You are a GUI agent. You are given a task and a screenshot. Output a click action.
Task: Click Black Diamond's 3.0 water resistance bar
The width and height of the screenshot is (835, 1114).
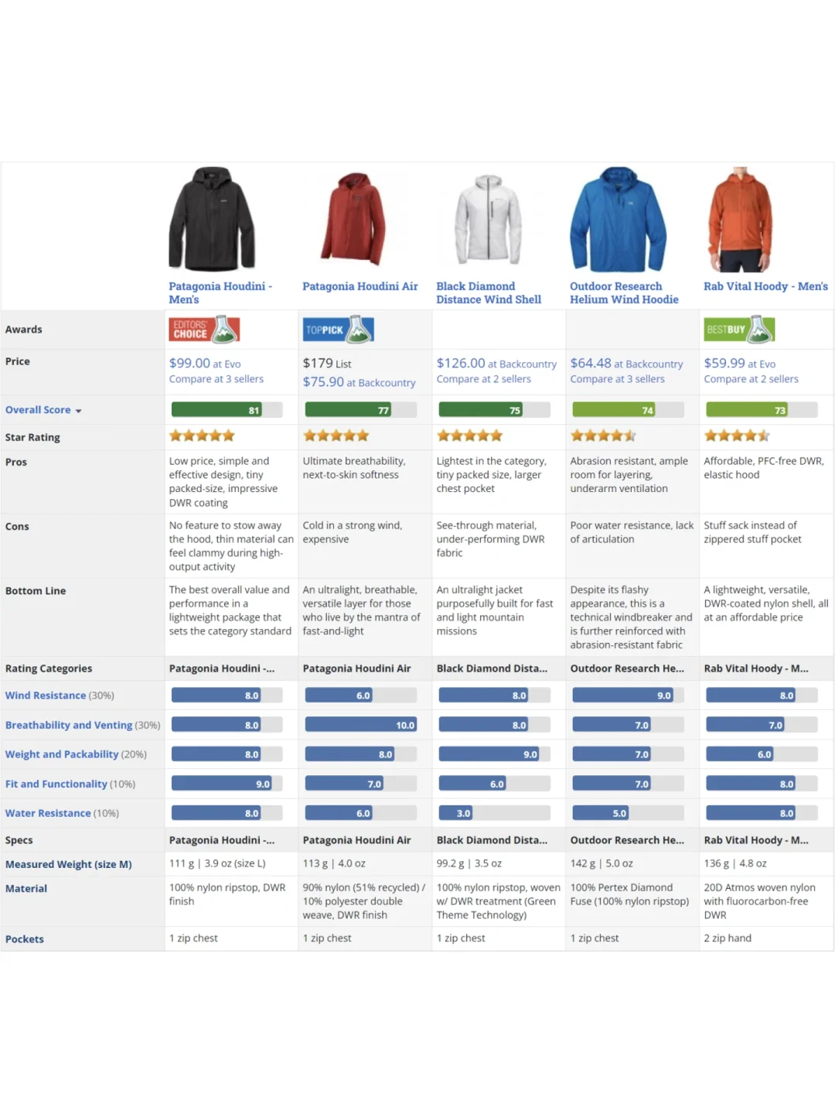tap(494, 813)
